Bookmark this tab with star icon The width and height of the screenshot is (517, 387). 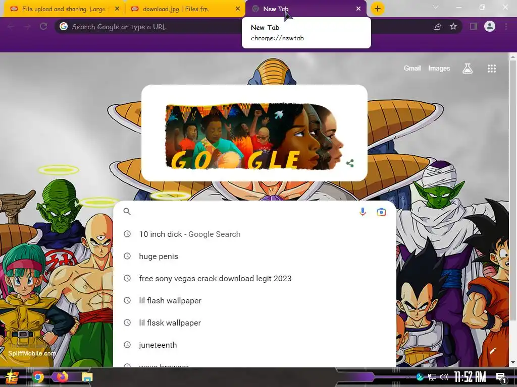point(453,27)
